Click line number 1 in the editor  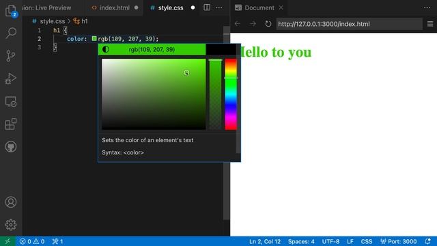40,30
